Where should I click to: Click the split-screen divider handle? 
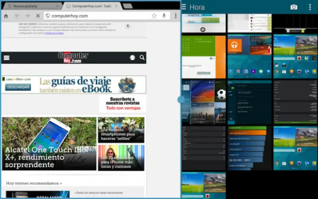pyautogui.click(x=180, y=99)
